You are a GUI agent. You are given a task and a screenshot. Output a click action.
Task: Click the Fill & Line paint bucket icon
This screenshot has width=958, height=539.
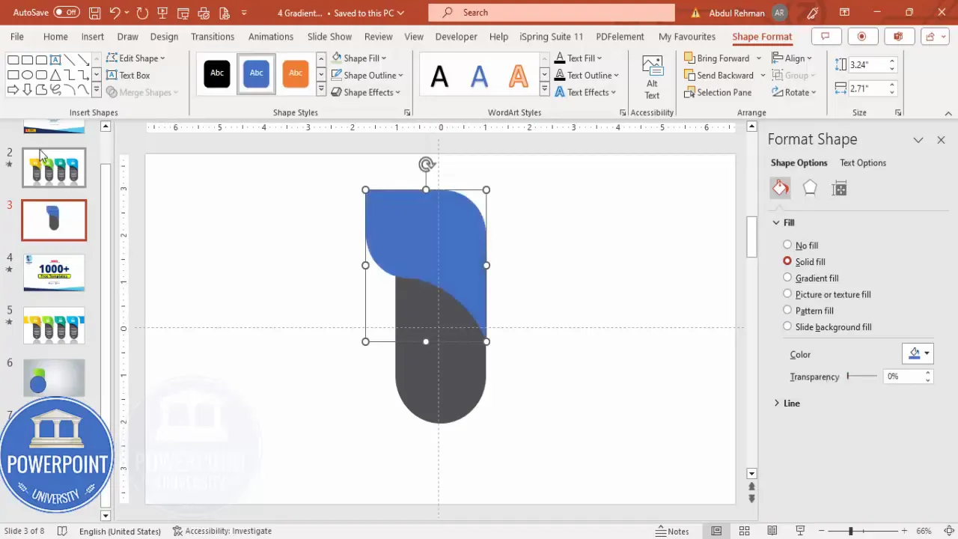[780, 188]
